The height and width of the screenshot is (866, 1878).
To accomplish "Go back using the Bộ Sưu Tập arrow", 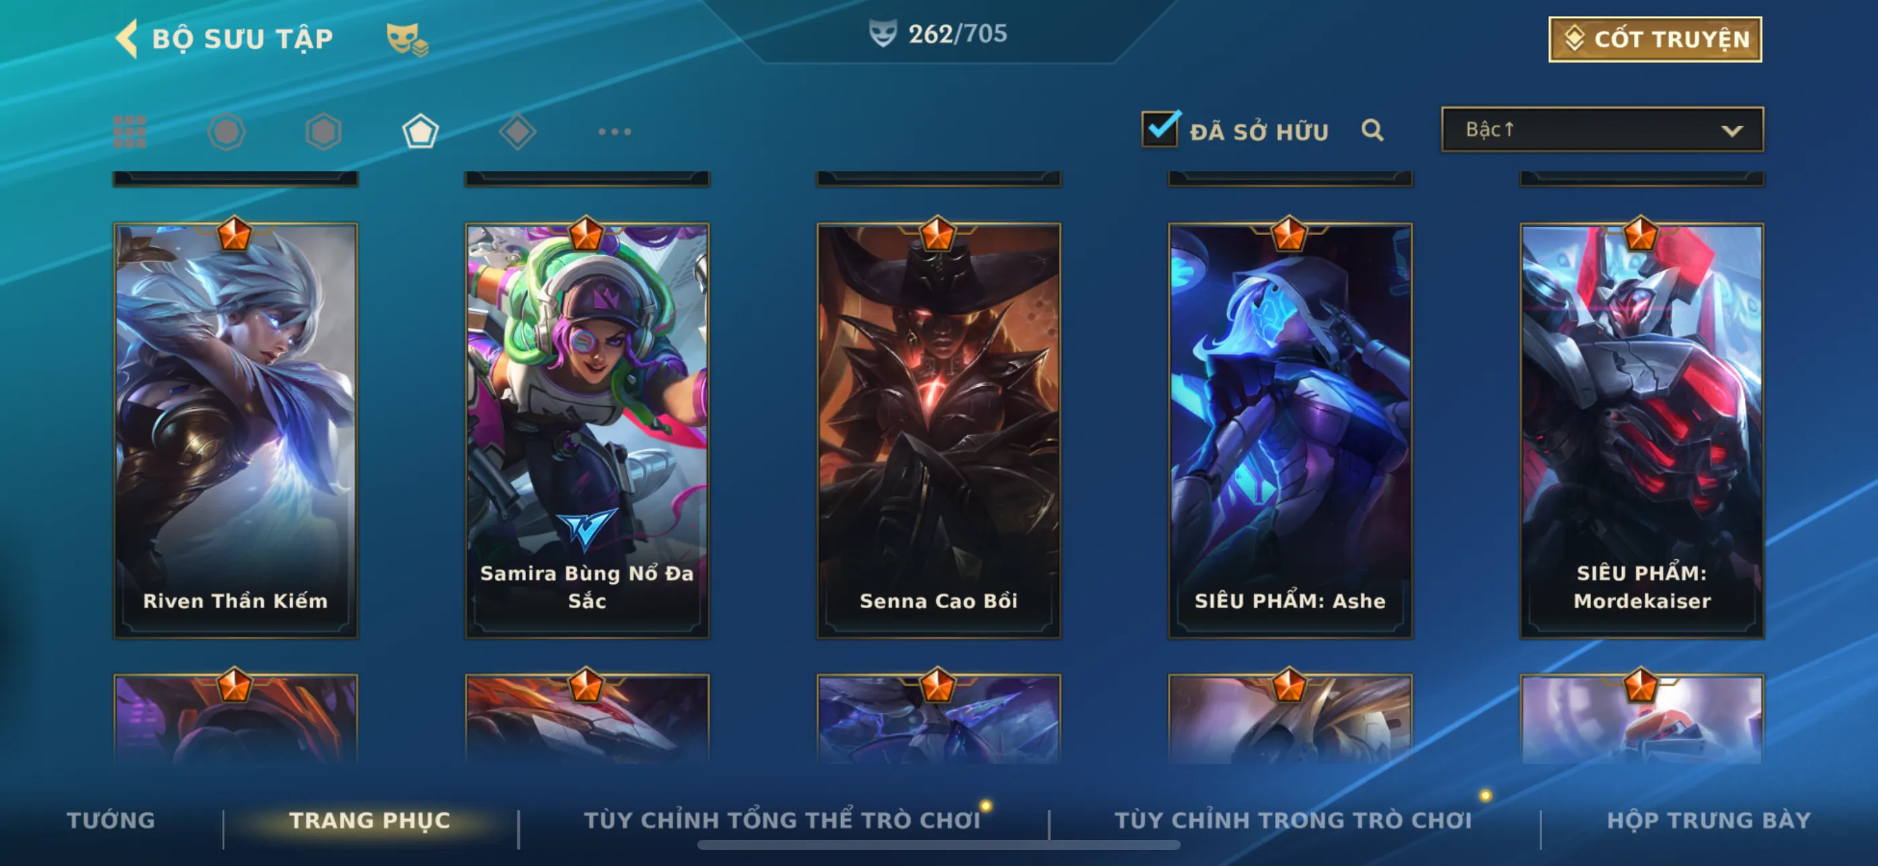I will (x=128, y=38).
